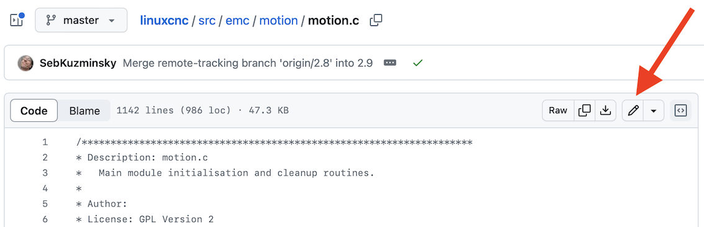Switch to the Code view tab
This screenshot has height=227, width=704.
pos(34,111)
